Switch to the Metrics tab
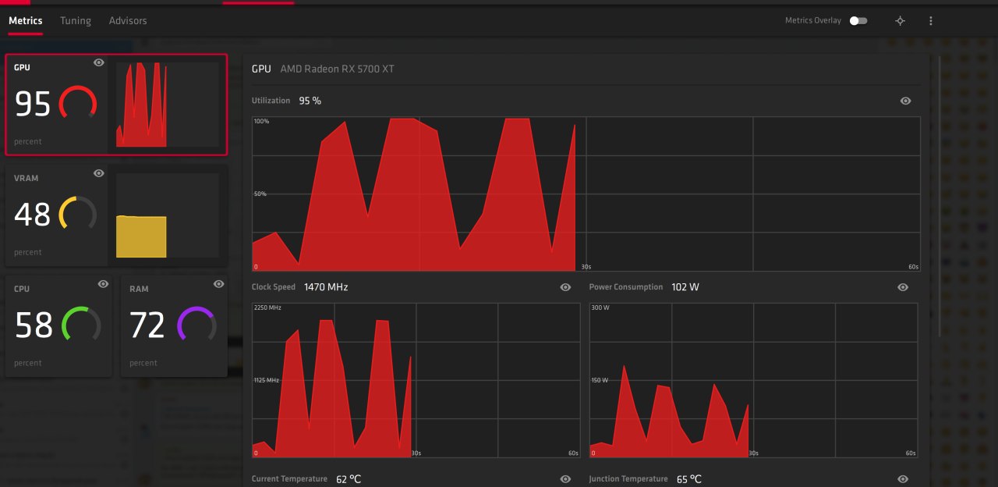 coord(26,20)
